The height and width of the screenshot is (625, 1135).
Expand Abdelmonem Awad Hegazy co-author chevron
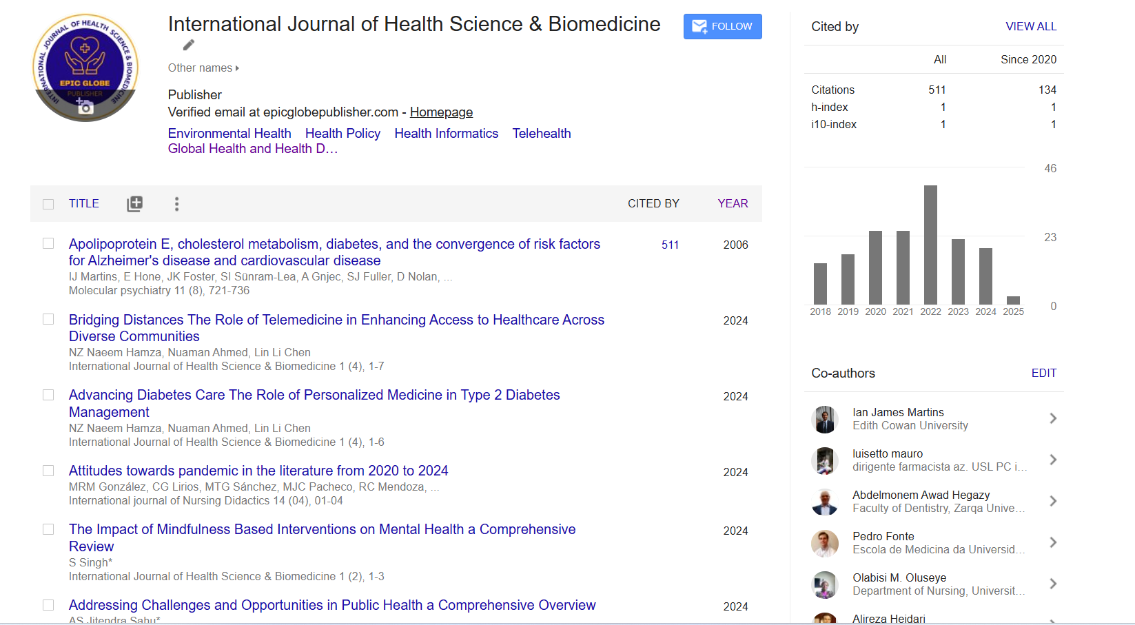point(1052,501)
